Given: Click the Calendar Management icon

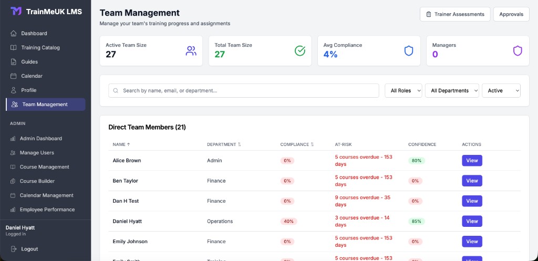Looking at the screenshot, I should tap(13, 195).
